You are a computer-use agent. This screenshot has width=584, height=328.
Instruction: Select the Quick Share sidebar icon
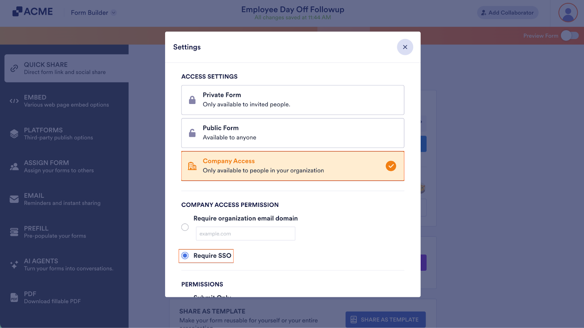pos(14,68)
